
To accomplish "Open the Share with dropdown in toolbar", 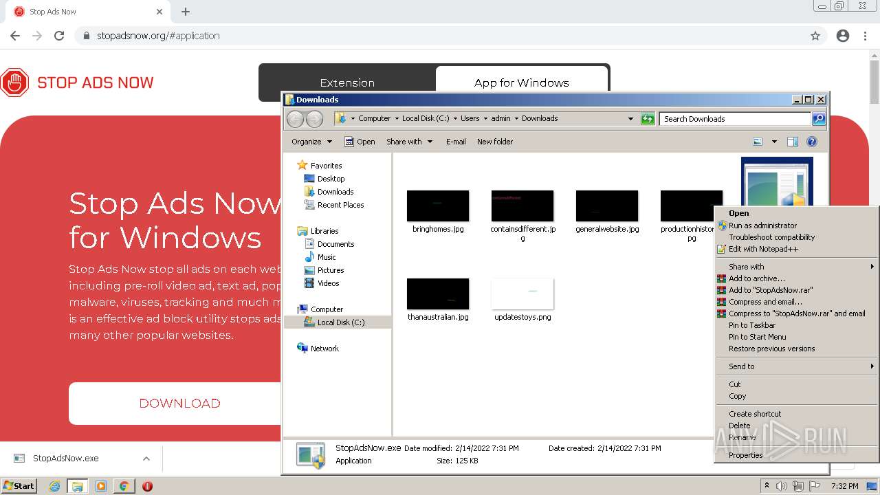I will 410,142.
